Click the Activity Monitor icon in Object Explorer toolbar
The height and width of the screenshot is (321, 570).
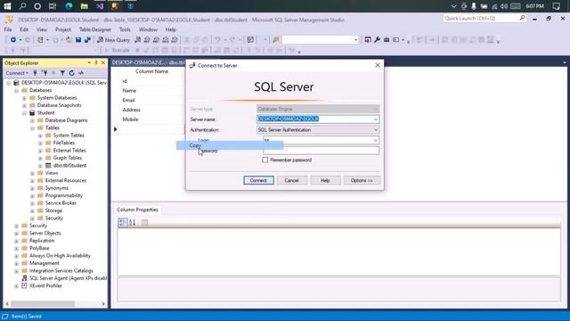81,73
